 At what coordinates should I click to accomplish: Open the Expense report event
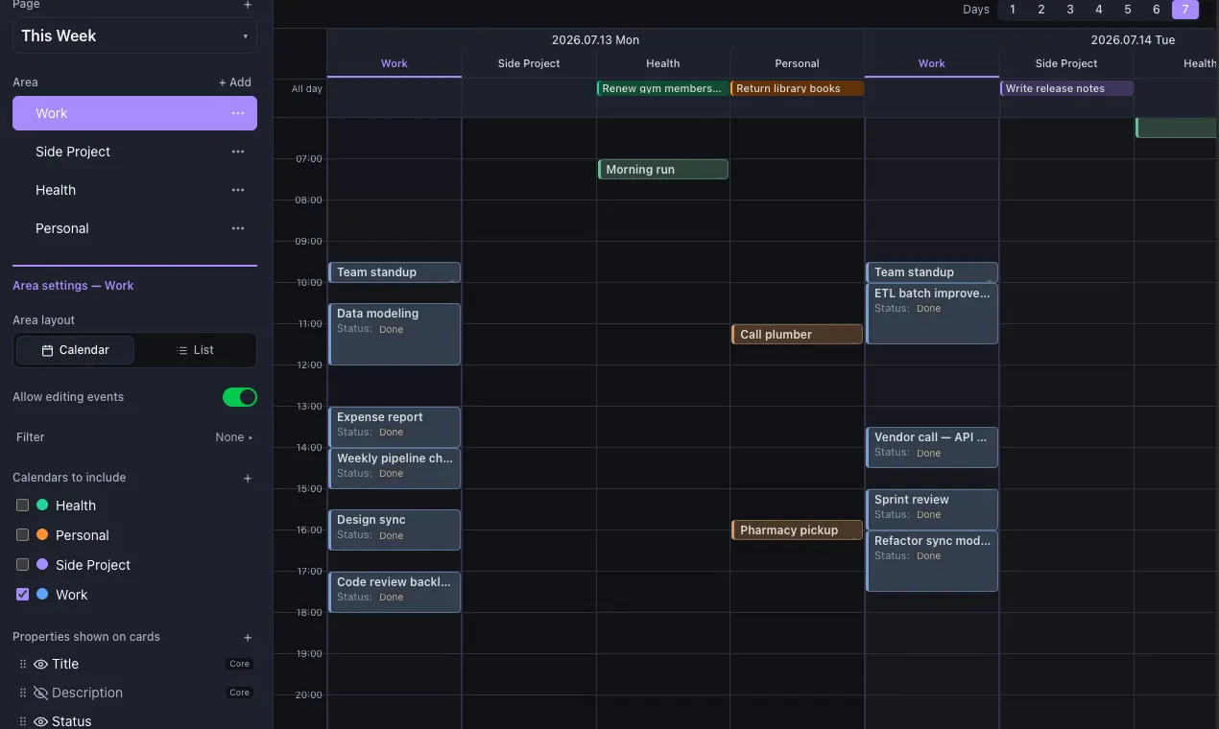pyautogui.click(x=394, y=427)
